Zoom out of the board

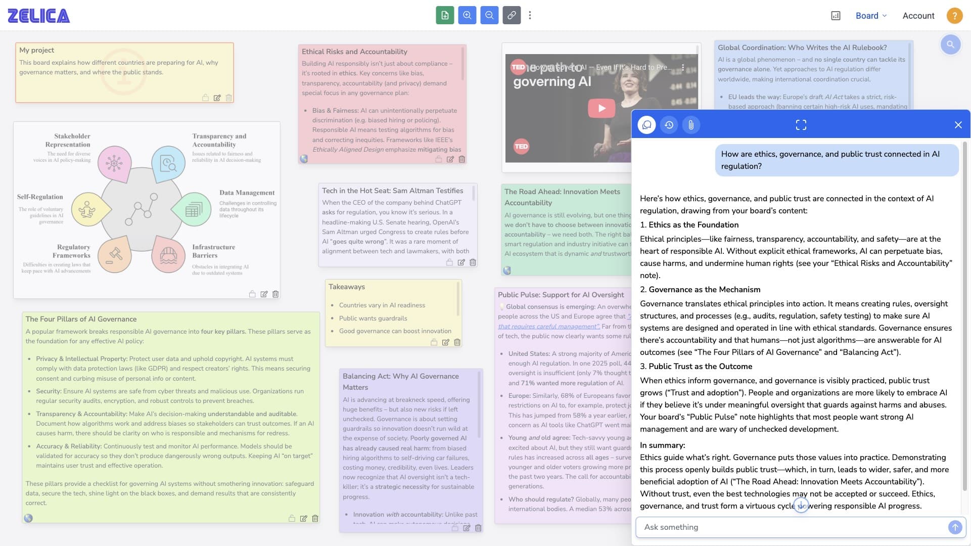pos(489,15)
